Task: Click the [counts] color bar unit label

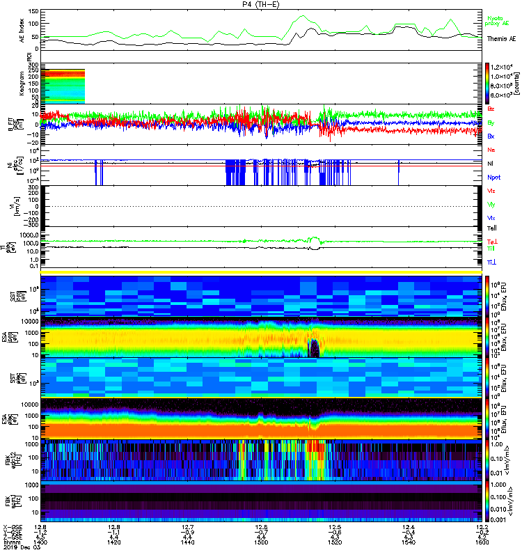Action: (516, 84)
